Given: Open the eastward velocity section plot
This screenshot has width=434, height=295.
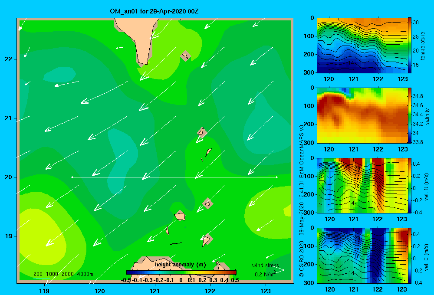Looking at the screenshot, I should 362,256.
